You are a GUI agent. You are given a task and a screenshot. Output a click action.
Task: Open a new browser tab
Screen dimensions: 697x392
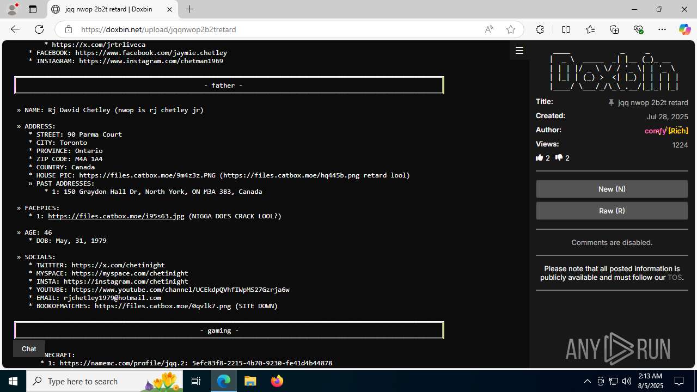tap(189, 9)
